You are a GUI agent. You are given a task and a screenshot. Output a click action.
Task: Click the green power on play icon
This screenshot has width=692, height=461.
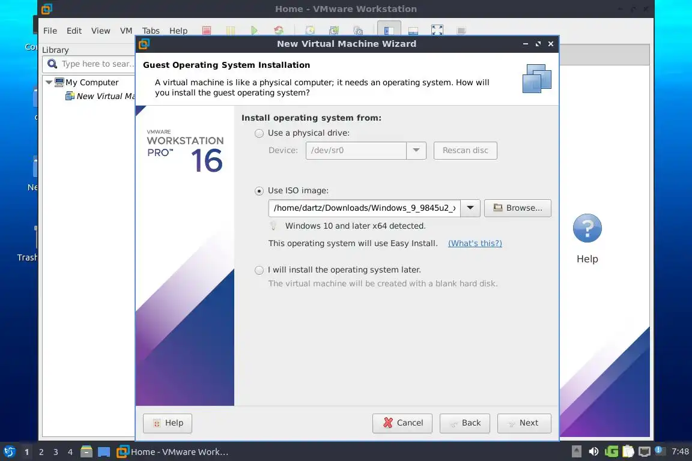tap(254, 31)
